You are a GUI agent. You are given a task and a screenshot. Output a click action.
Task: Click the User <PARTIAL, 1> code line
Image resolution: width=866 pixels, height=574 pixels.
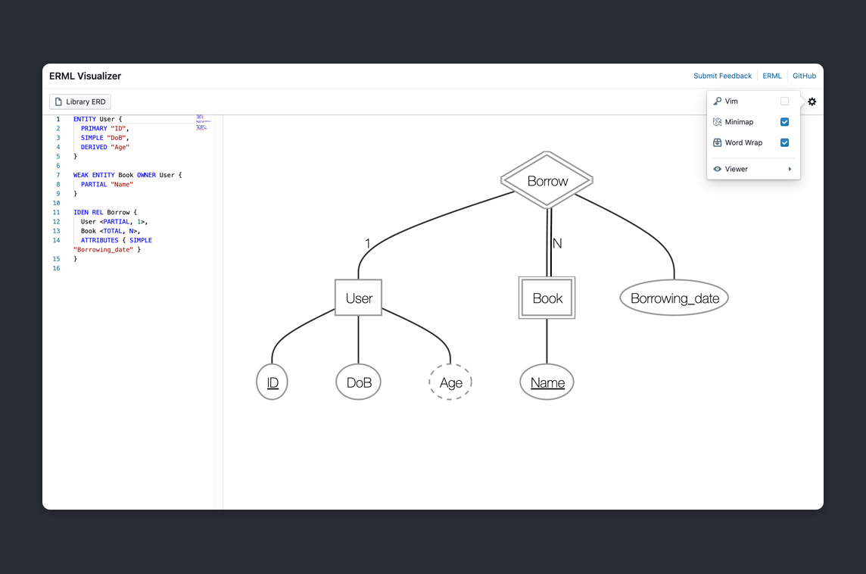pos(114,222)
